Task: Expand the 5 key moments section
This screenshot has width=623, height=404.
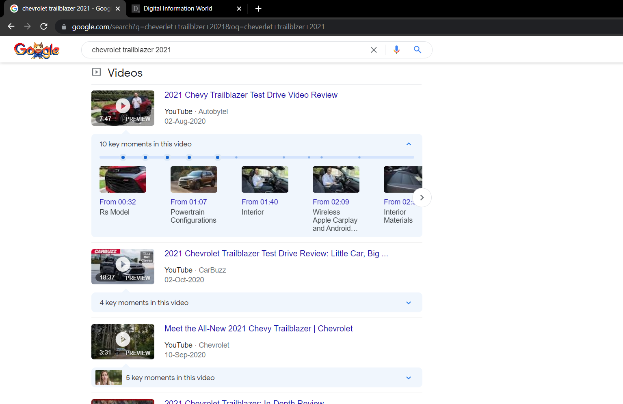Action: click(x=409, y=378)
